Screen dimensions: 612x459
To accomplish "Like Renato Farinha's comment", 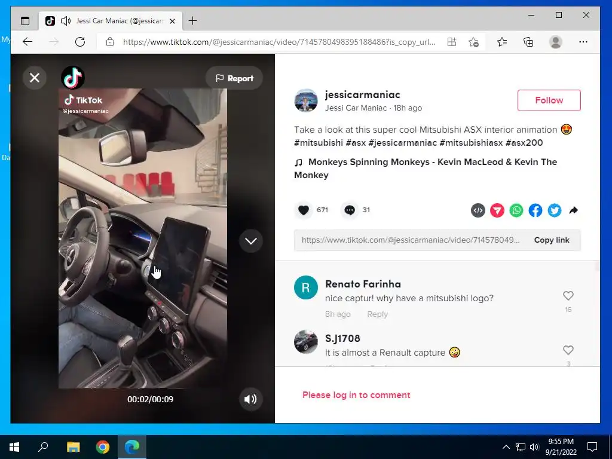I will click(x=568, y=296).
